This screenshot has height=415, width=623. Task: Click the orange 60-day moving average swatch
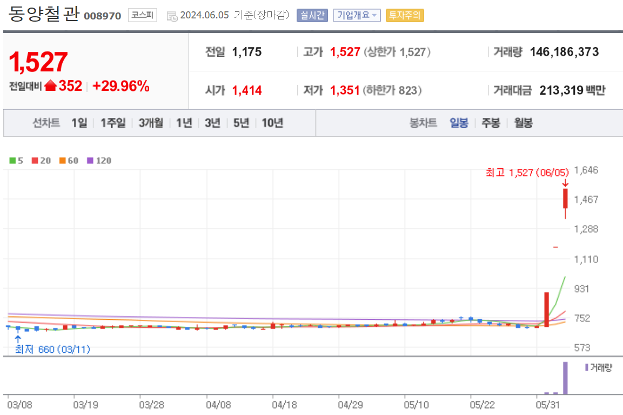tap(62, 161)
